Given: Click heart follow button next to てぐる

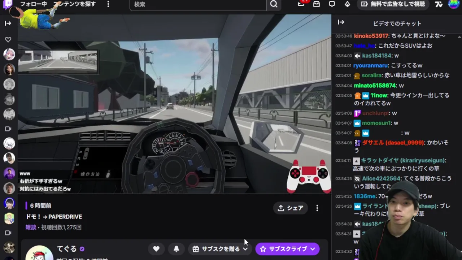Looking at the screenshot, I should pos(156,249).
